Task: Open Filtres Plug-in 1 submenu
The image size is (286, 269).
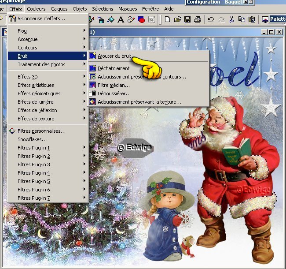Action: [48, 148]
